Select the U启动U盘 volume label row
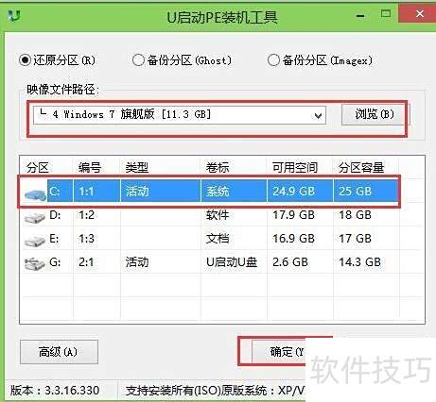This screenshot has height=402, width=436. [232, 262]
